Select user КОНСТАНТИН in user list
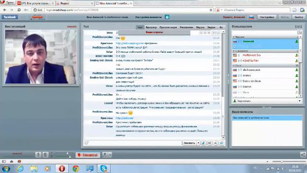The image size is (307, 173). point(265,61)
